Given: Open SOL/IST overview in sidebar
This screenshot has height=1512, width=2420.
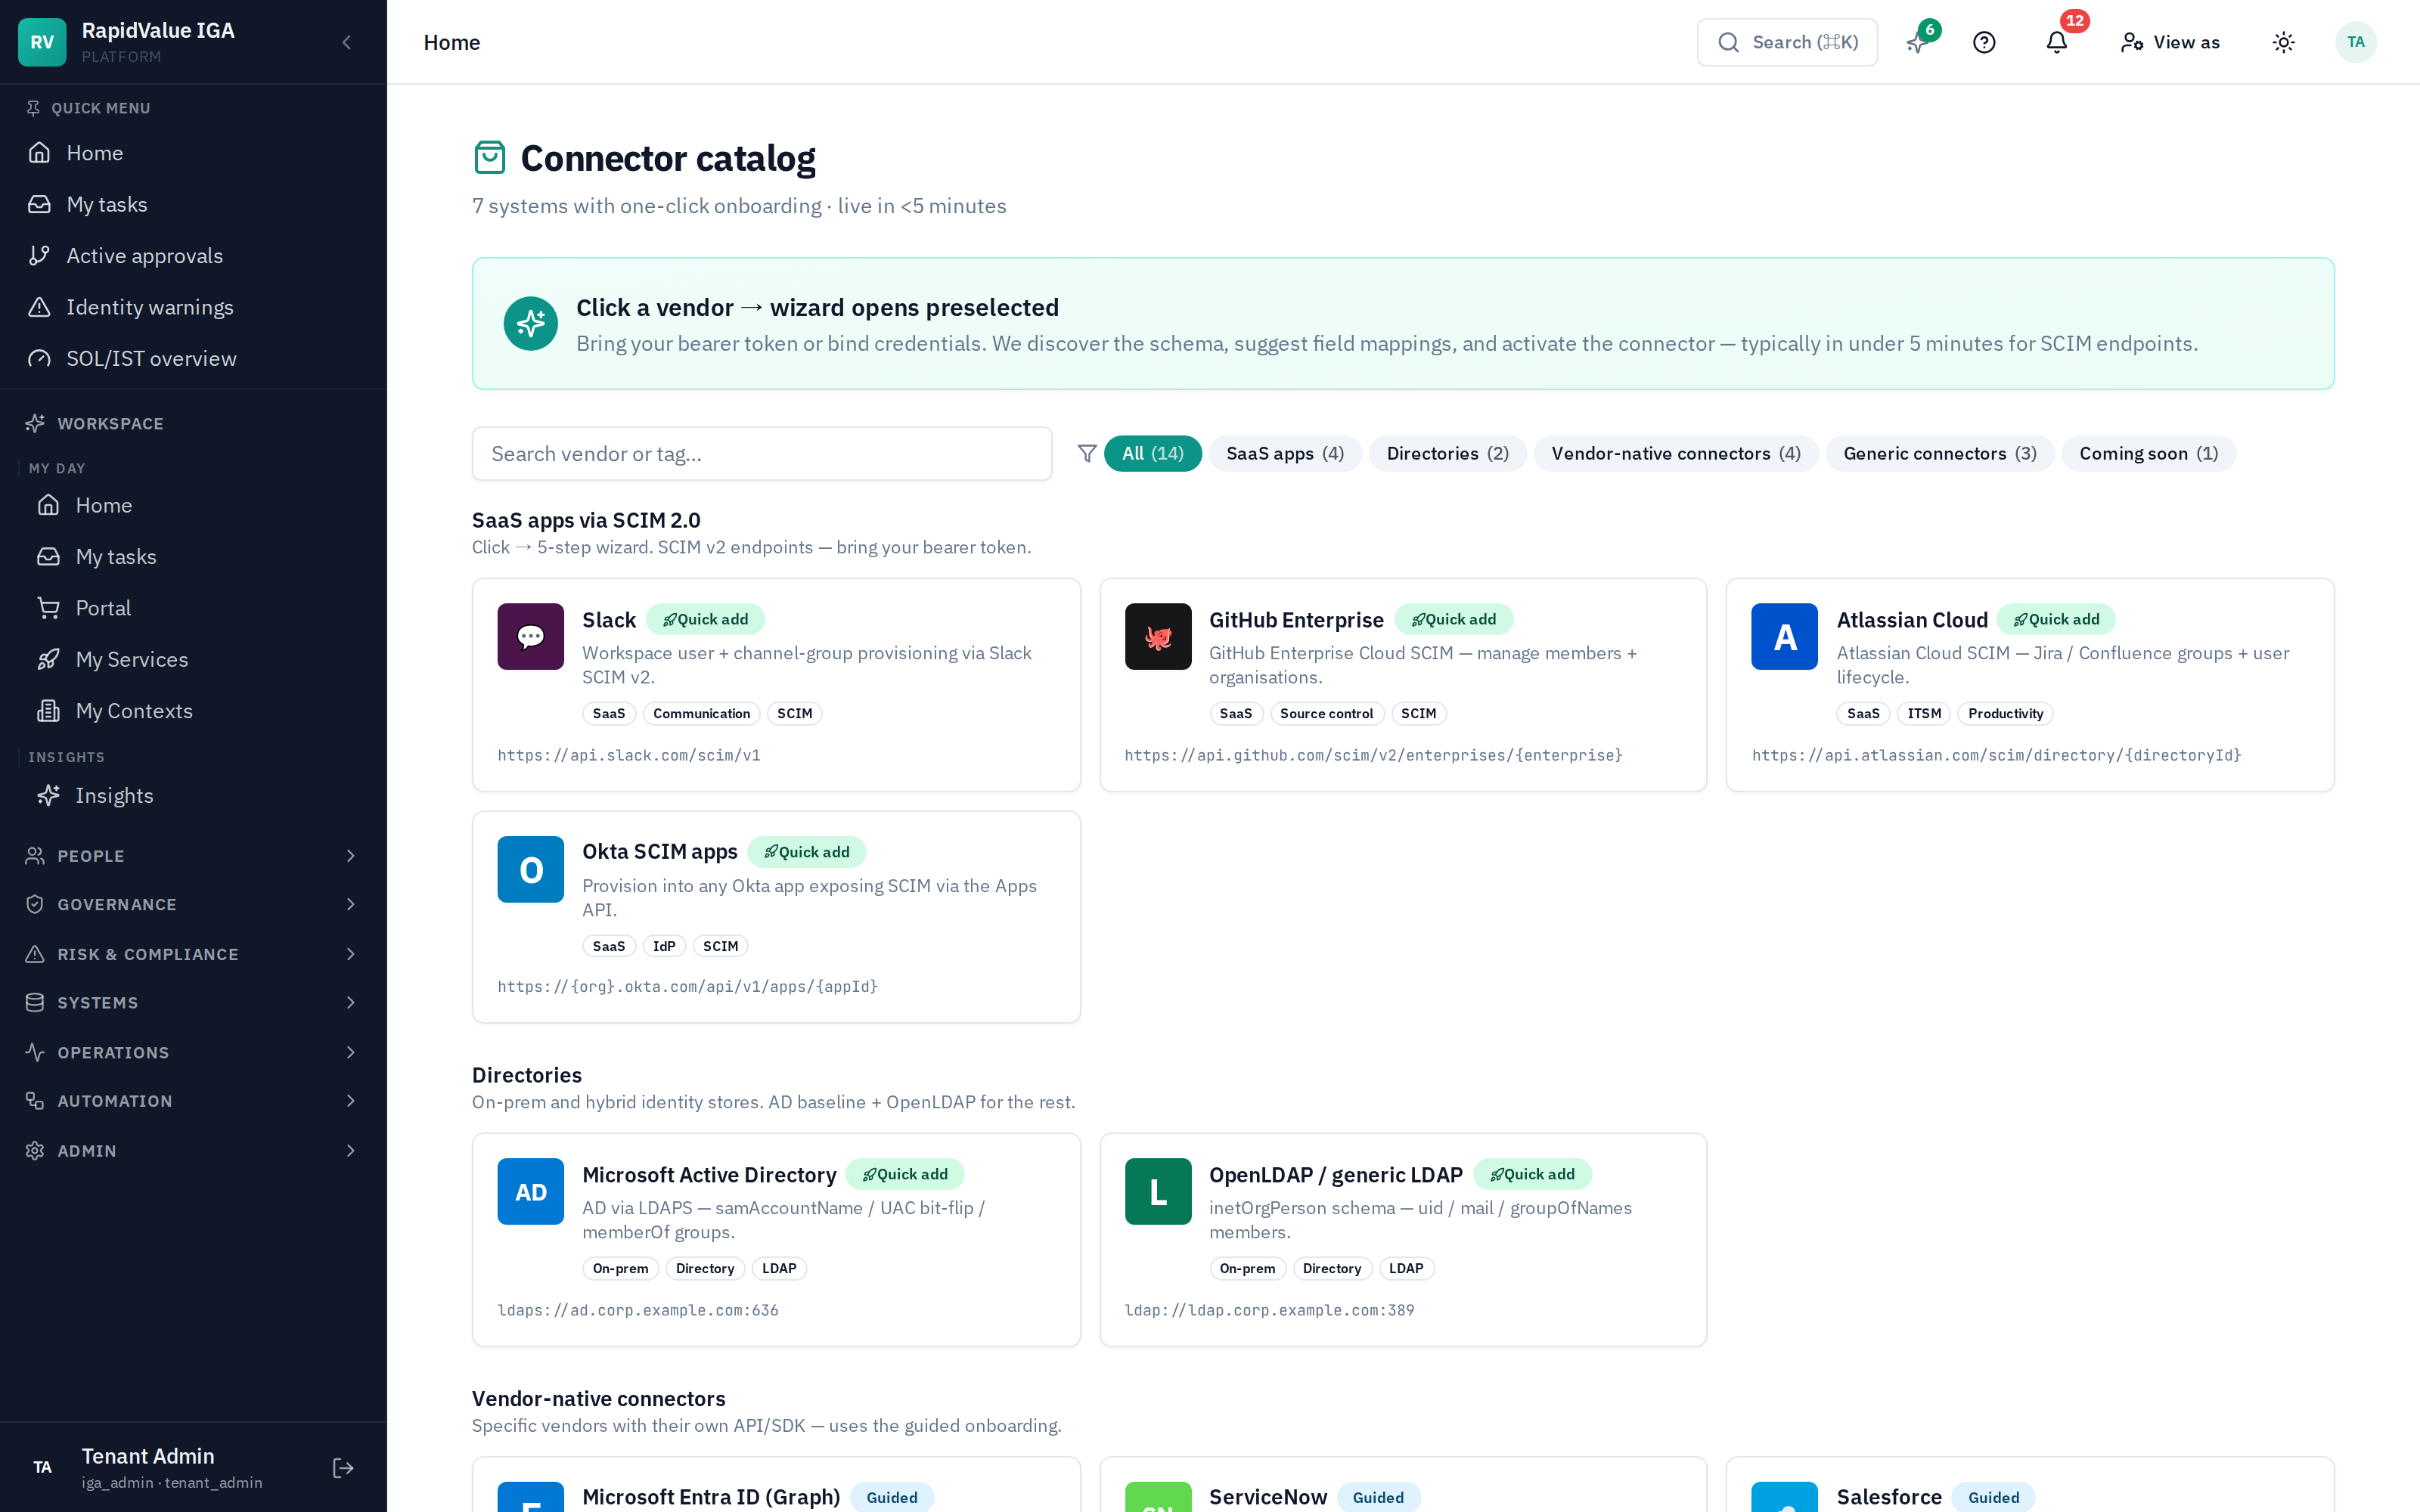Looking at the screenshot, I should click(x=193, y=358).
